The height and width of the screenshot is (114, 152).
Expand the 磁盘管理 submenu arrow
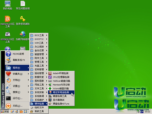click(47, 54)
